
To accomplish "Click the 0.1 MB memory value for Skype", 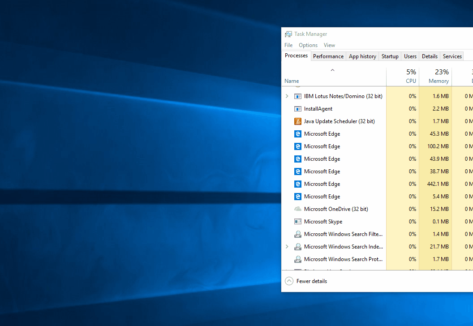I will pos(440,222).
